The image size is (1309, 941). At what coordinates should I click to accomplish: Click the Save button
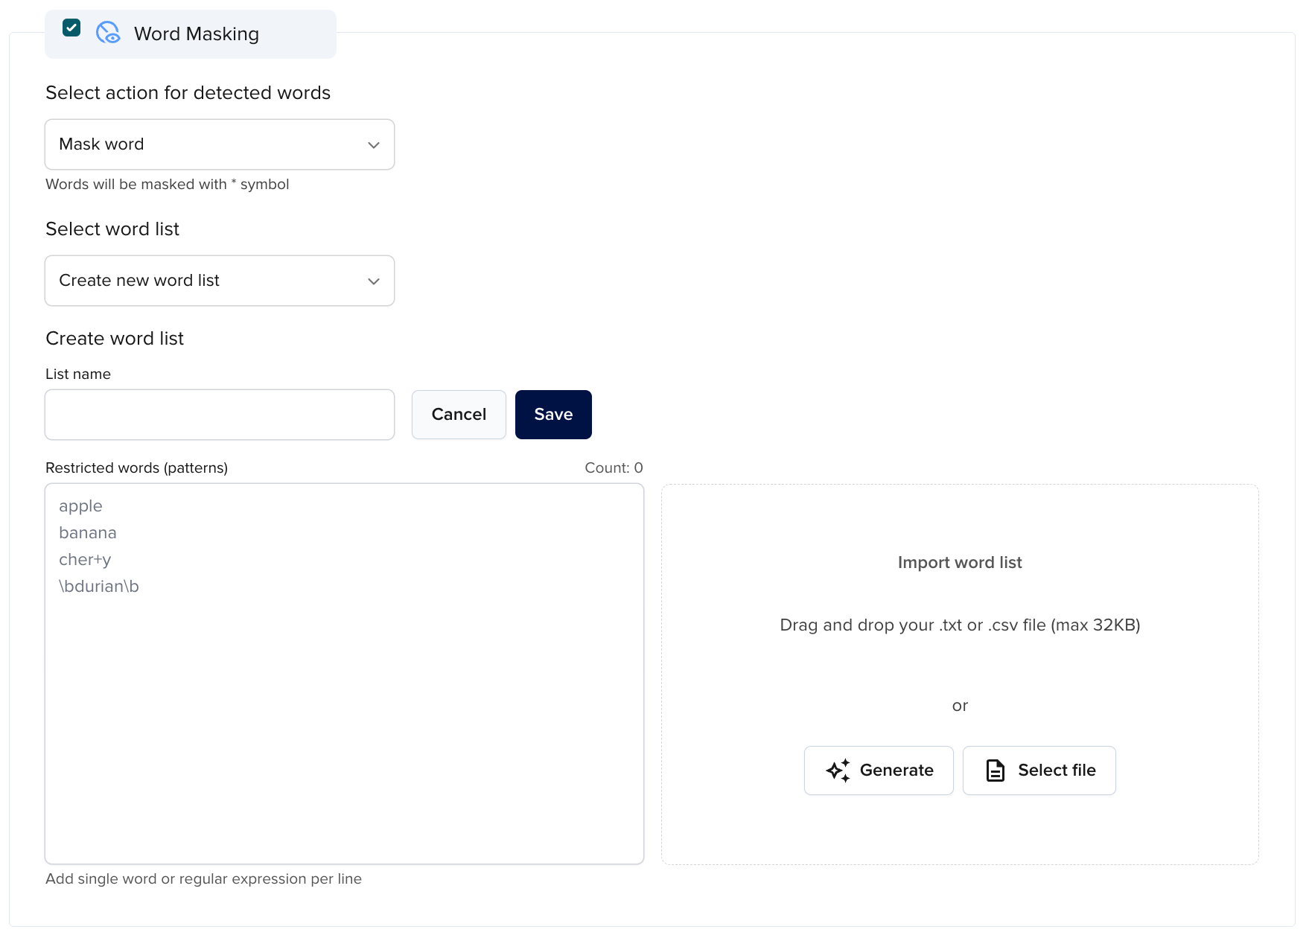click(x=552, y=415)
